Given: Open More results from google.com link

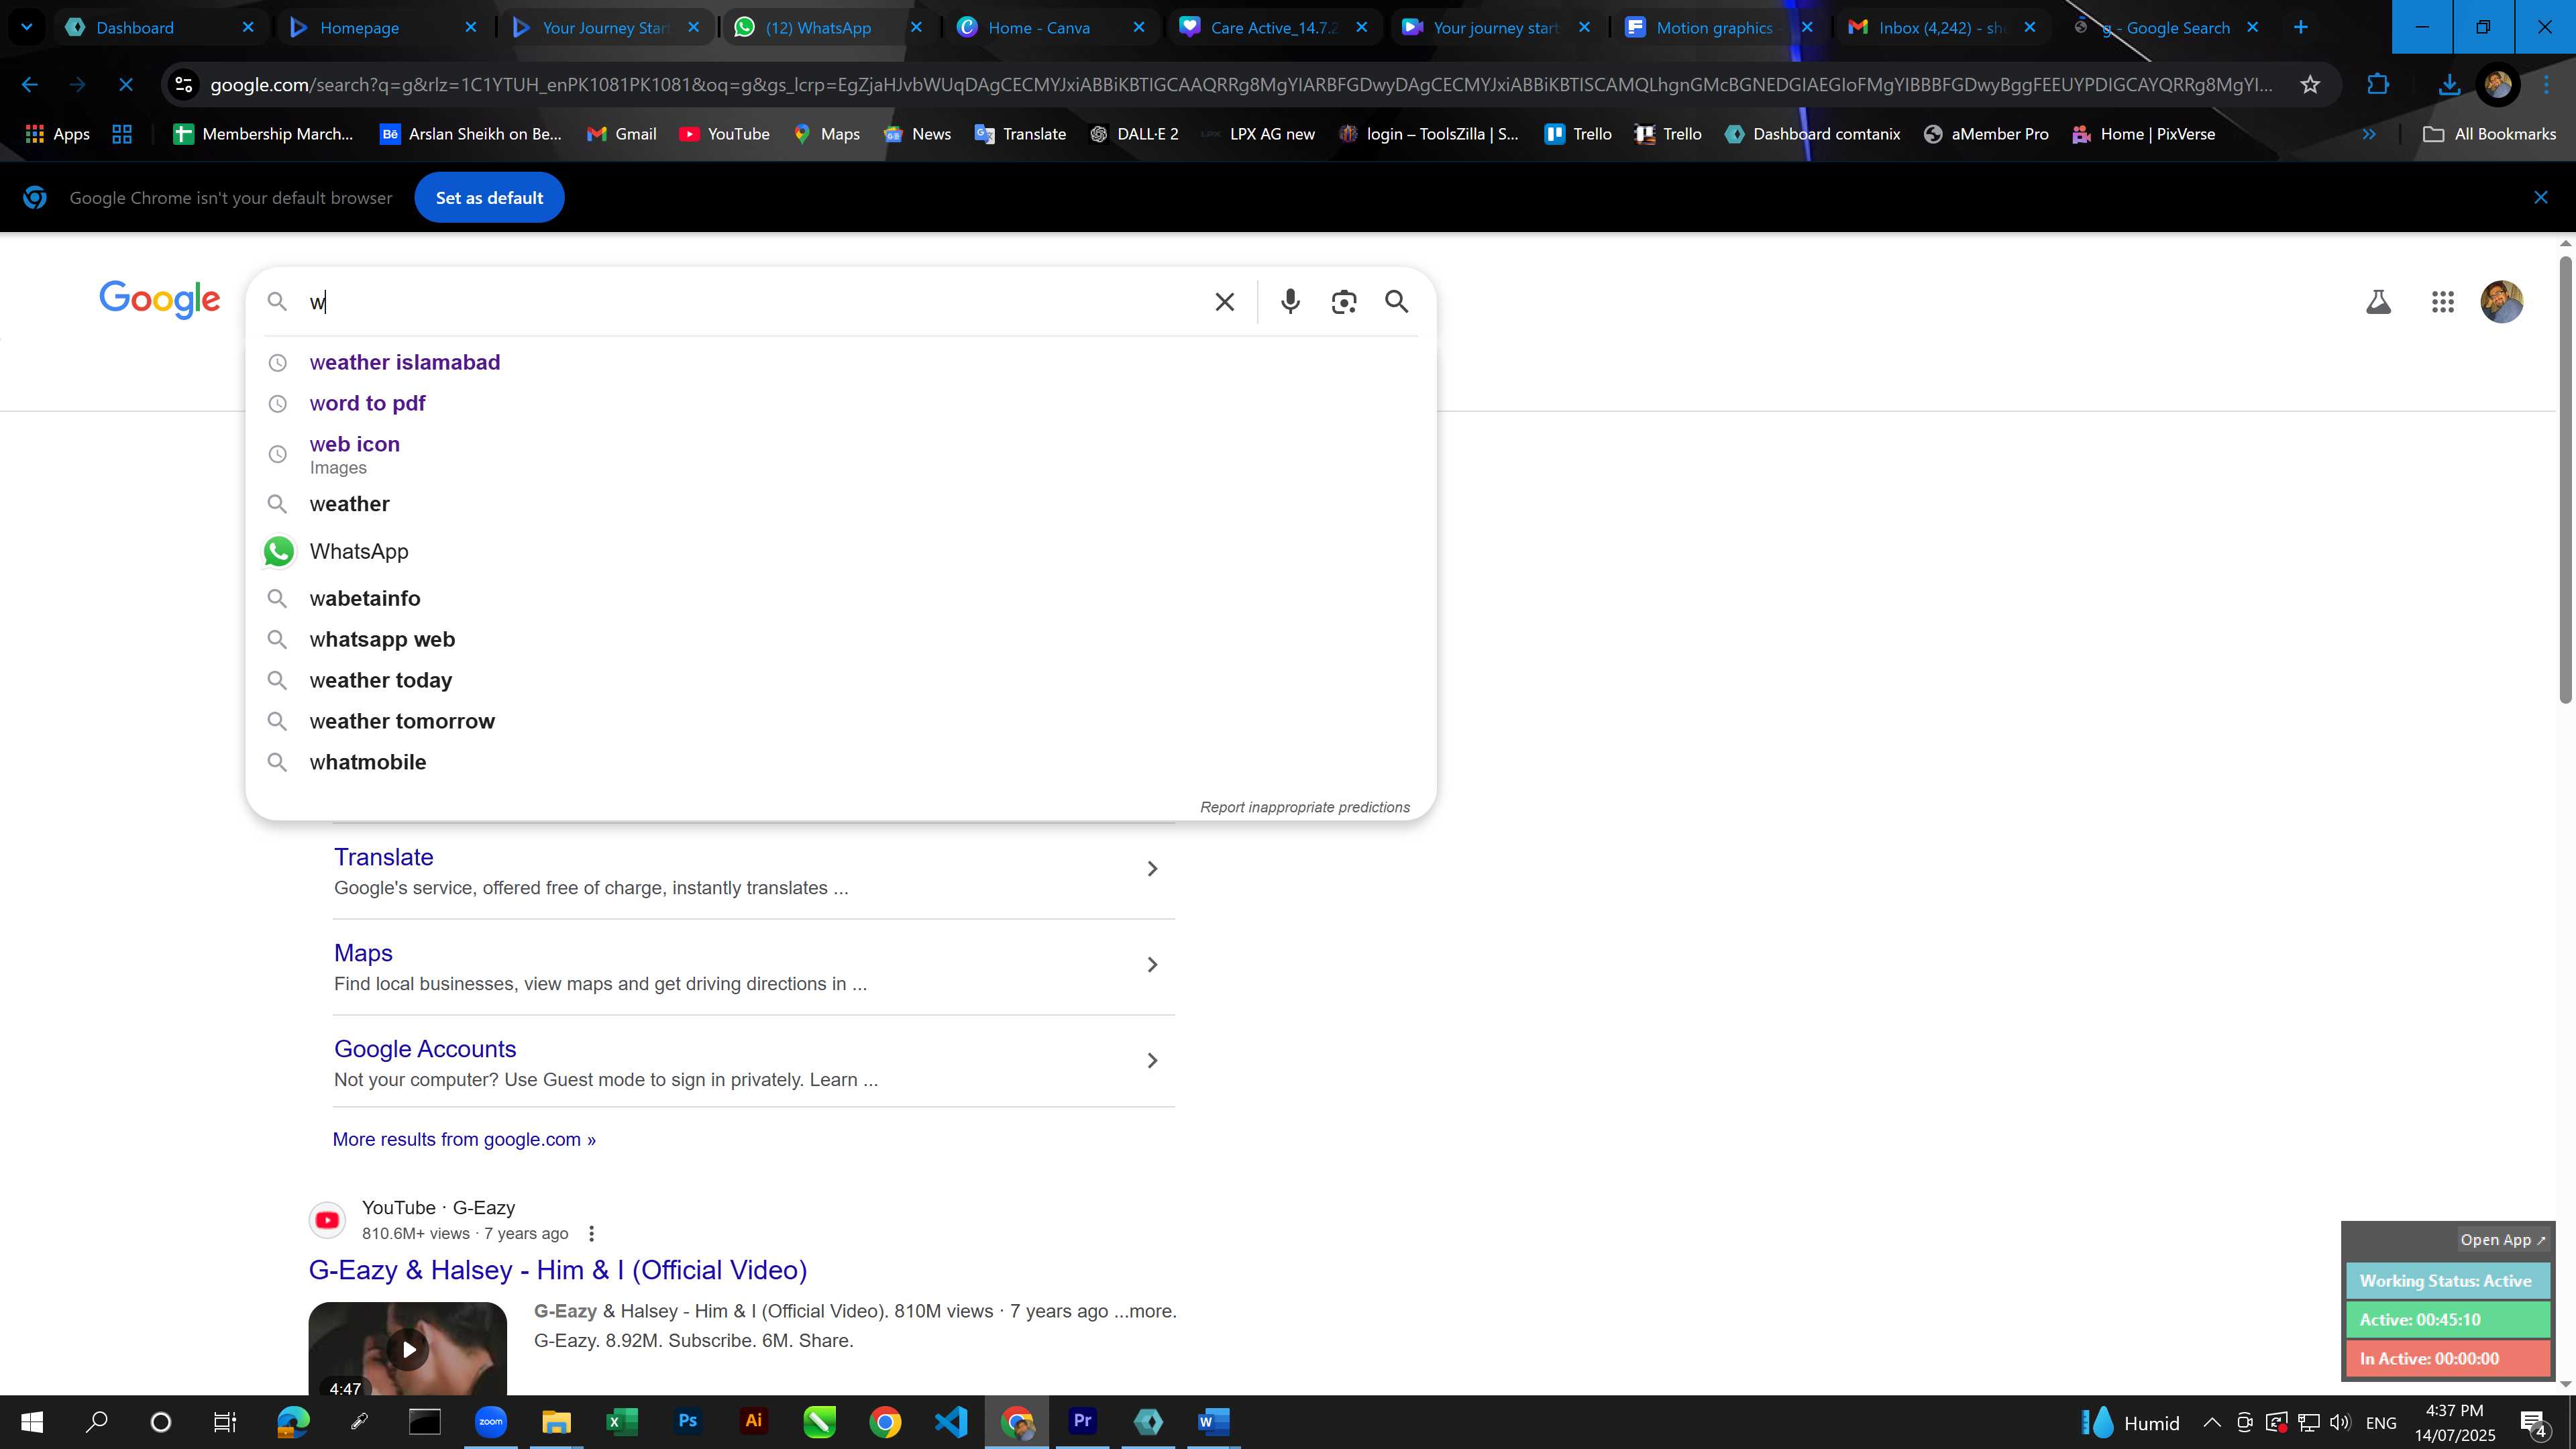Looking at the screenshot, I should [464, 1139].
